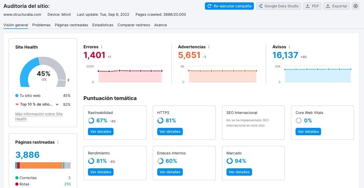The image size is (364, 188).
Task: Click the Exportar button
Action: [336, 6]
